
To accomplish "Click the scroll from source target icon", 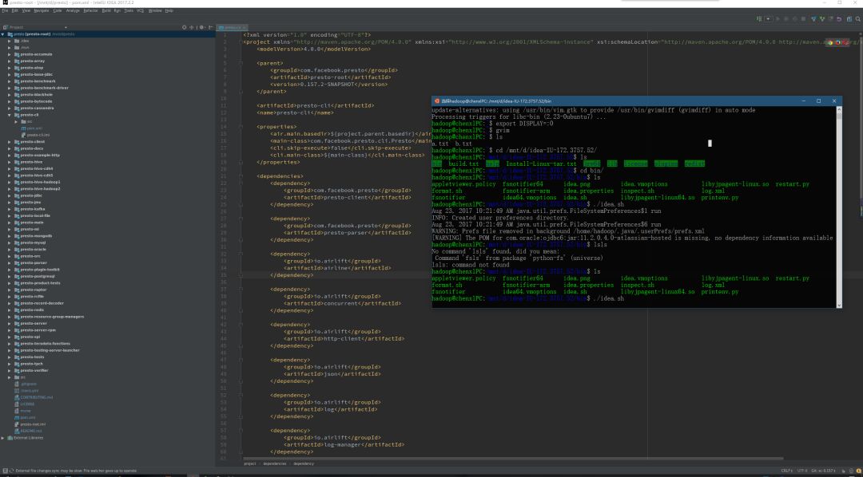I will 185,27.
